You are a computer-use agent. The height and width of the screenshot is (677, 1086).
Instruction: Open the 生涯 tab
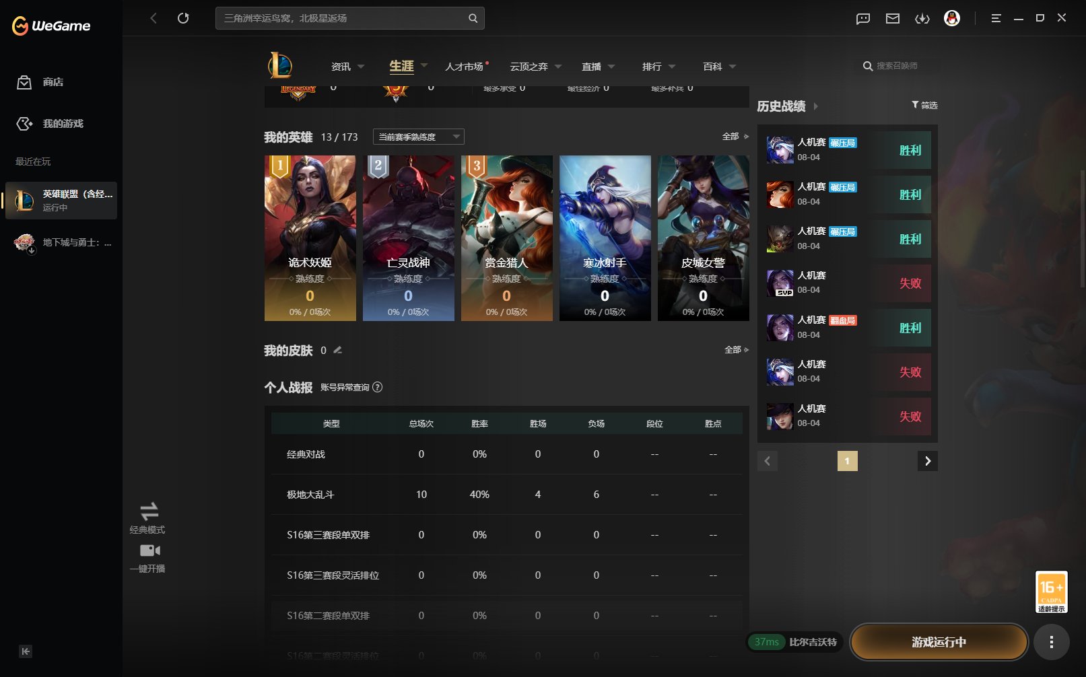(x=401, y=66)
